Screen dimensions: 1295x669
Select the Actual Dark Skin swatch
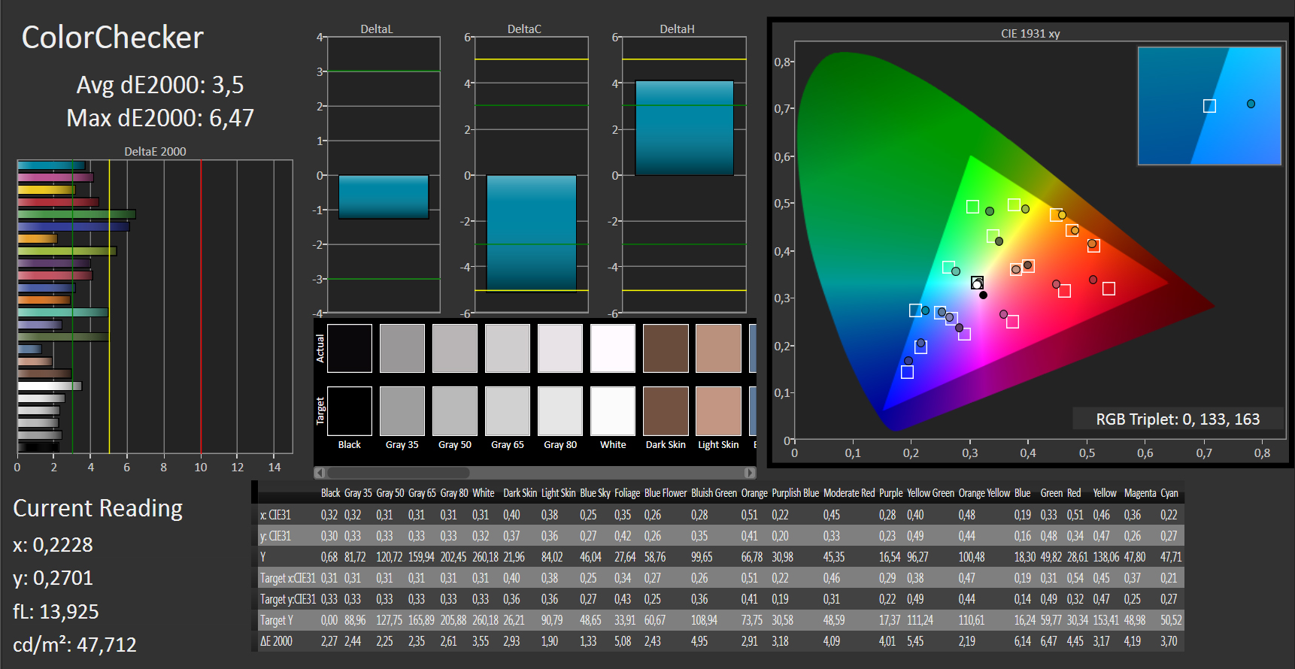[x=666, y=348]
